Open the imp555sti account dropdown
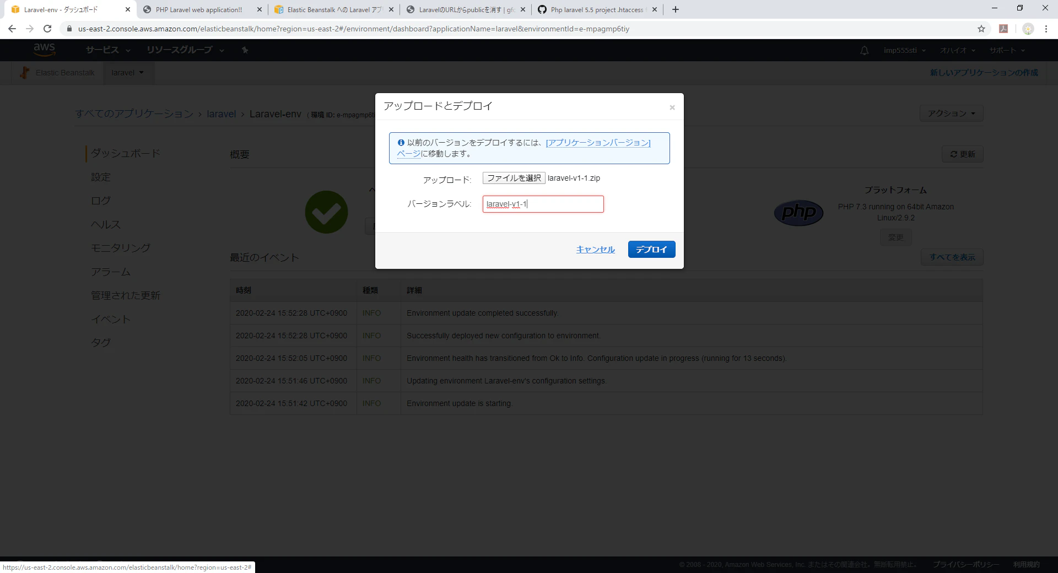This screenshot has width=1058, height=573. point(905,51)
